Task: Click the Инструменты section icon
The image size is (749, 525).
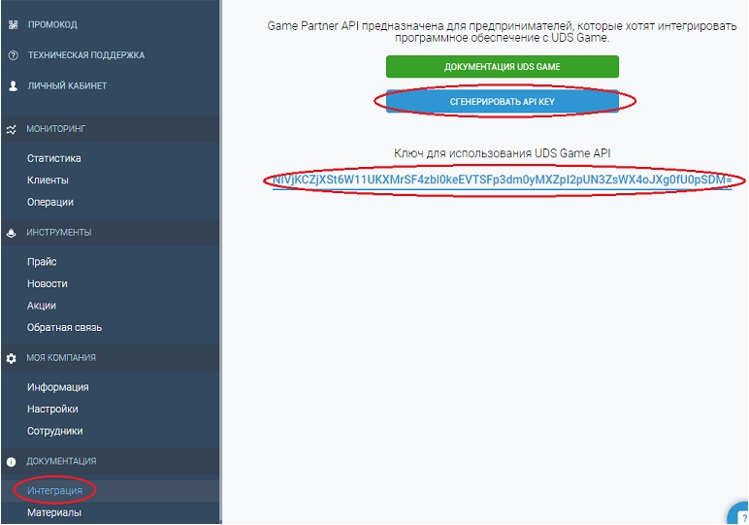Action: [12, 233]
